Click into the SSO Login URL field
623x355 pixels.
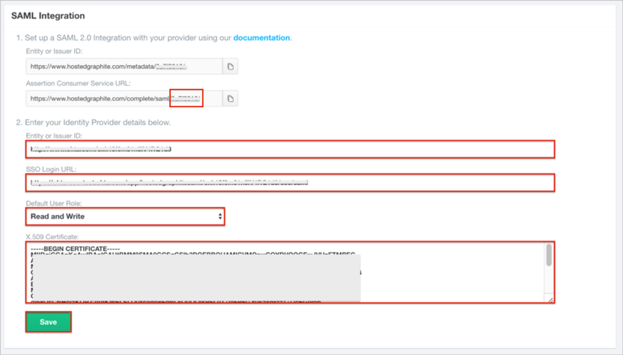click(289, 182)
